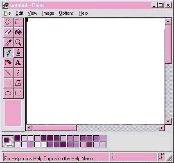Screen dimensions: 174x163
Task: Choose the Polygon tool
Action: tap(18, 83)
